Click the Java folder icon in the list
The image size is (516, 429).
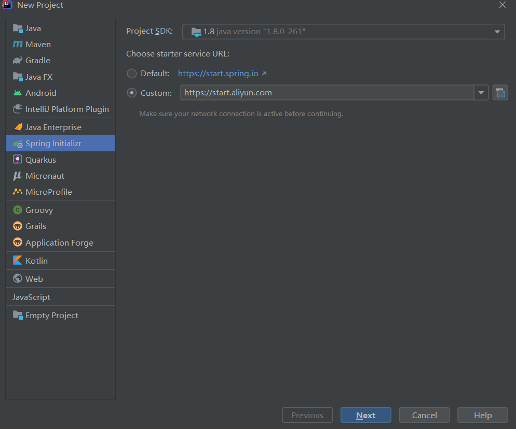[x=18, y=28]
